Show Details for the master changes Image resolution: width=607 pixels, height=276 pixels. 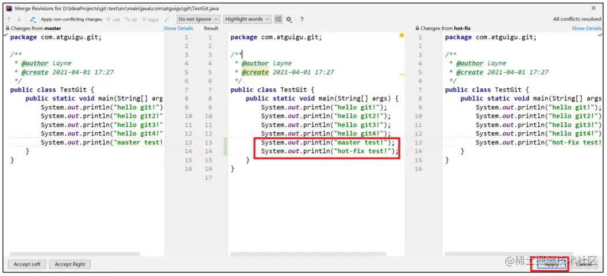click(x=178, y=28)
